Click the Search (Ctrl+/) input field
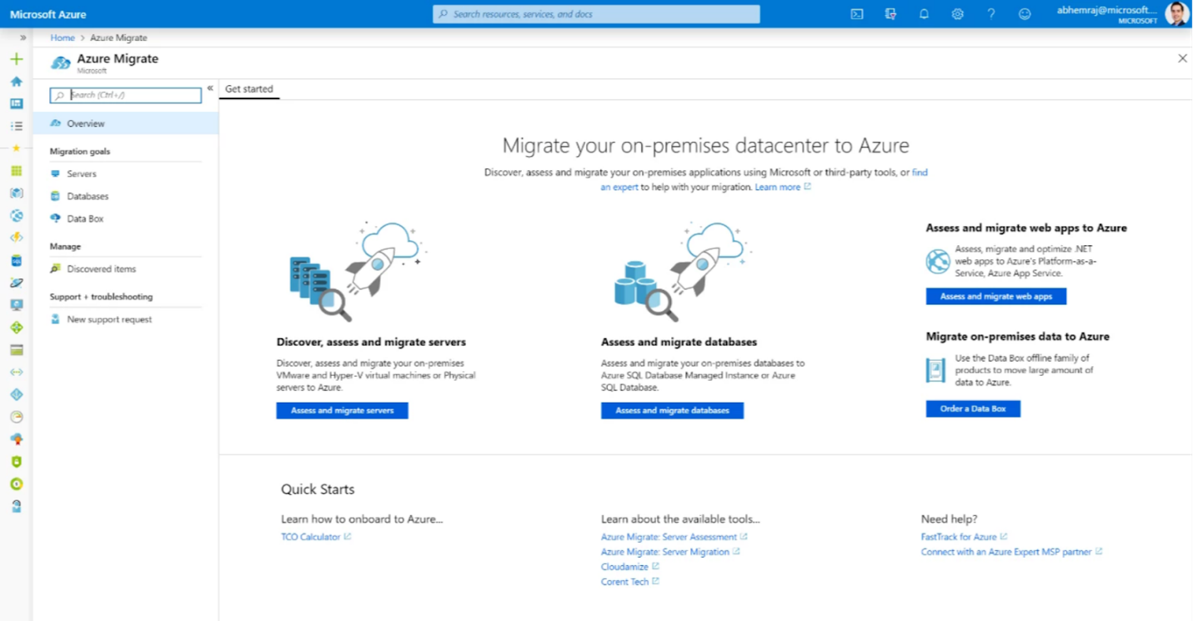This screenshot has width=1193, height=621. [125, 95]
